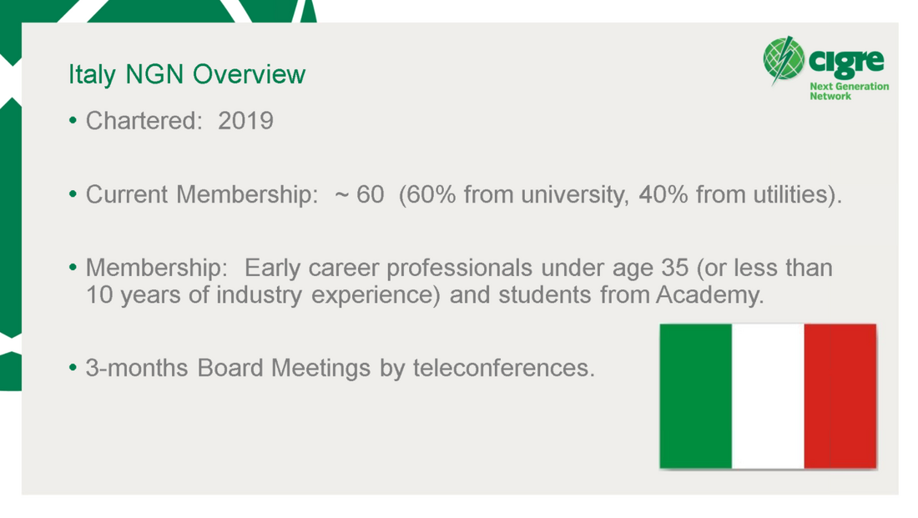Click the CIGRE globe lightning logo icon
The image size is (918, 518).
[x=784, y=59]
